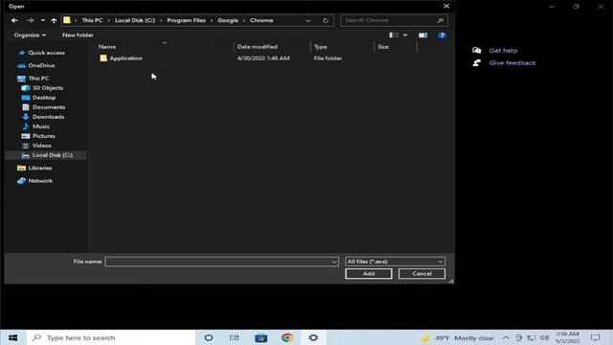This screenshot has width=613, height=345.
Task: Select the Application folder
Action: coord(125,58)
